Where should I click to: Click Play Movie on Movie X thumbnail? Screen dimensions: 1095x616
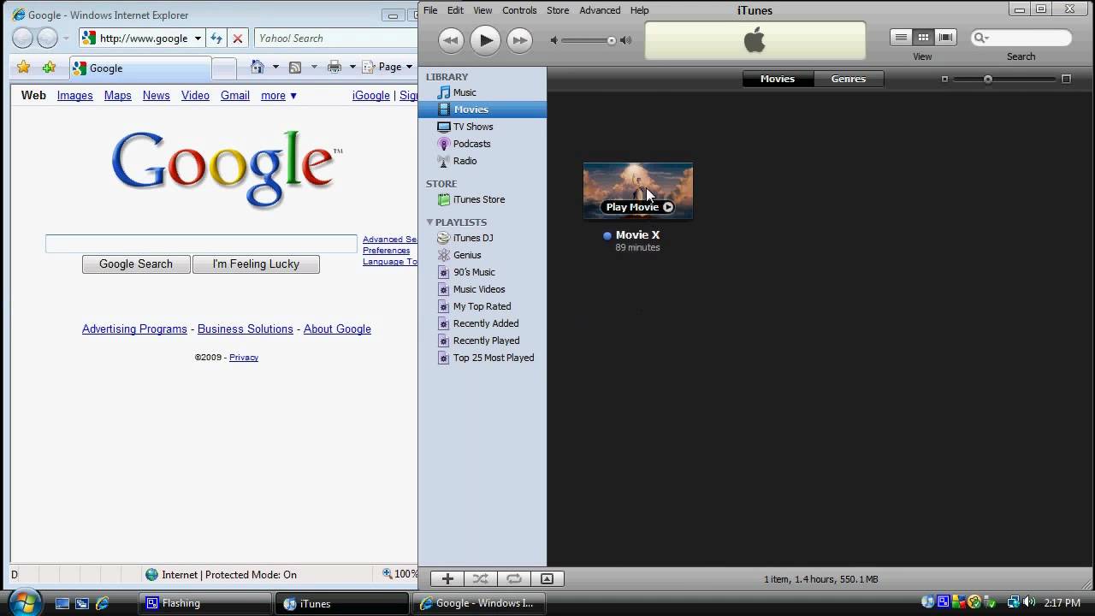[639, 207]
